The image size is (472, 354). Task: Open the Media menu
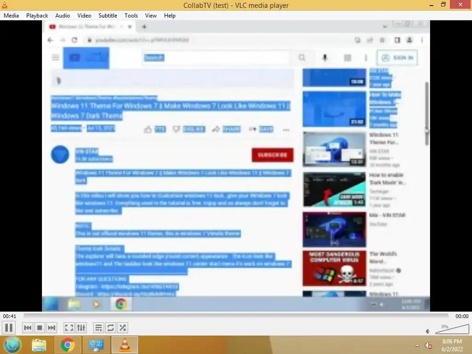(11, 16)
